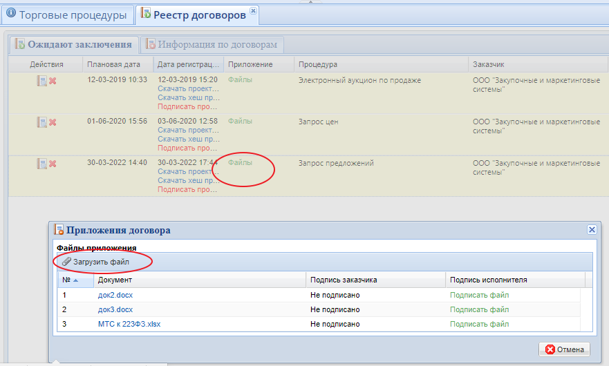The width and height of the screenshot is (609, 366).
Task: Open МТС к 223ФЗ.xlsx file link
Action: pos(129,324)
